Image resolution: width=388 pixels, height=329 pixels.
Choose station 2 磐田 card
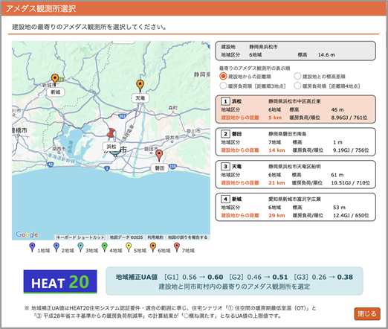(295, 142)
